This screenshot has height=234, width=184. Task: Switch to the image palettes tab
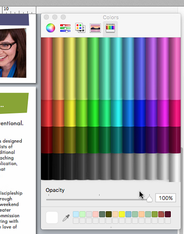pyautogui.click(x=95, y=28)
